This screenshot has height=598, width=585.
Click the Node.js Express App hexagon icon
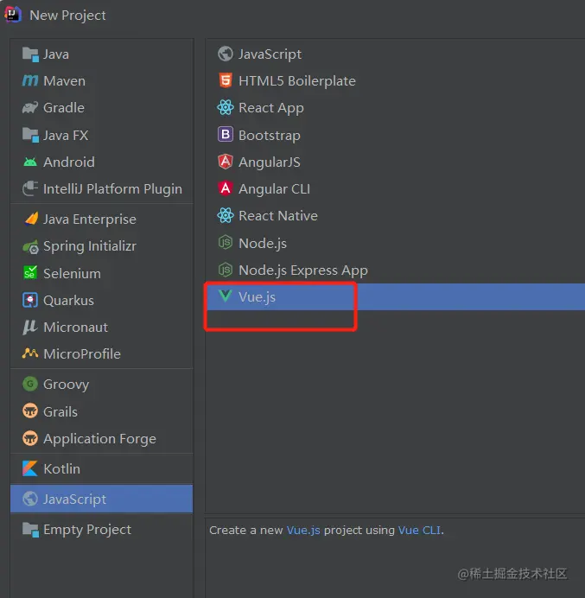pyautogui.click(x=226, y=270)
